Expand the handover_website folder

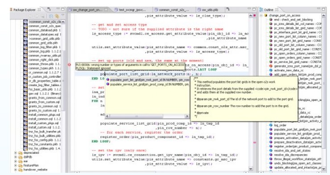point(16,170)
